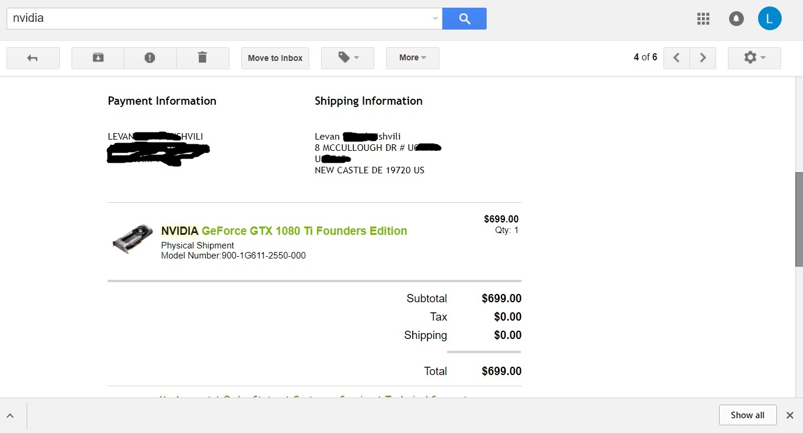This screenshot has height=433, width=803.
Task: Click the blue search magnifier button
Action: click(464, 18)
